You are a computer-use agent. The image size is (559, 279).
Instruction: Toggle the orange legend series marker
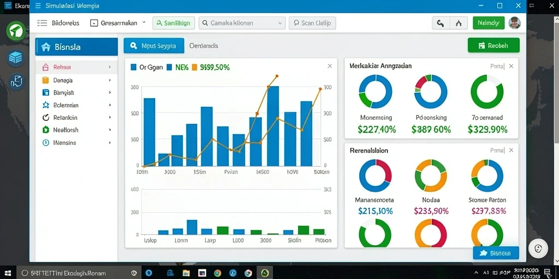point(194,67)
